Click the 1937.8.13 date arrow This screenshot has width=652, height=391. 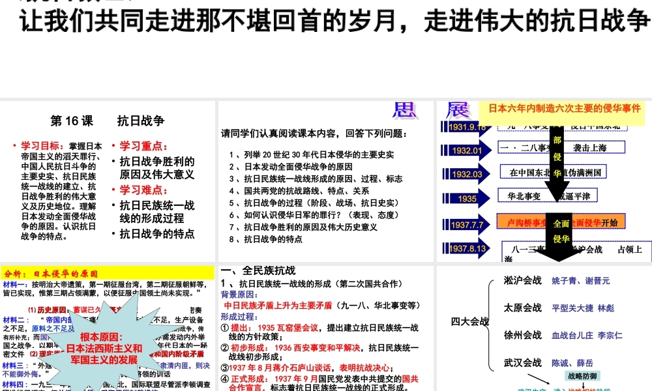tap(466, 248)
